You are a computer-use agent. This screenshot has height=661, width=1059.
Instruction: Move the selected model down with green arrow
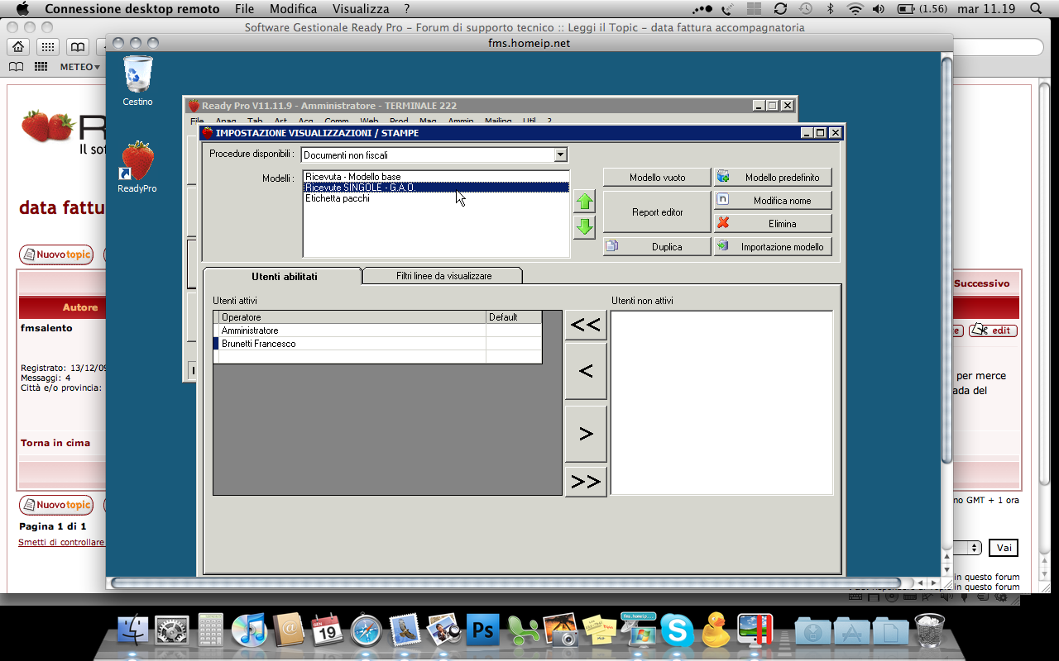(585, 227)
